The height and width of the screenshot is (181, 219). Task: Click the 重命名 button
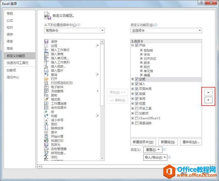click(191, 142)
